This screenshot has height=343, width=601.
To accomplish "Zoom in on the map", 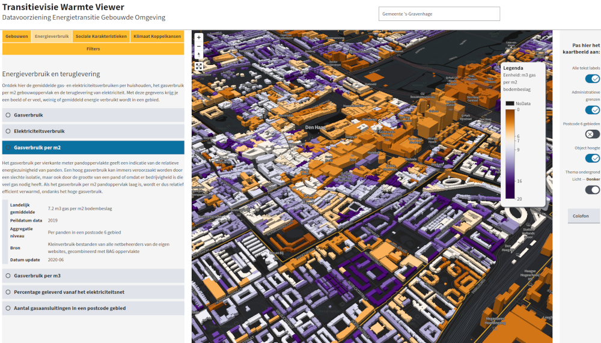I will tap(199, 37).
